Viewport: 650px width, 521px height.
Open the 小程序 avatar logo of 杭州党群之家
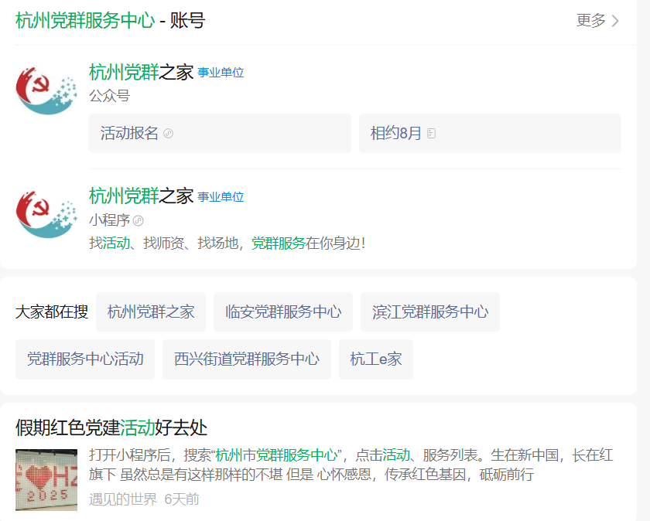coord(46,214)
